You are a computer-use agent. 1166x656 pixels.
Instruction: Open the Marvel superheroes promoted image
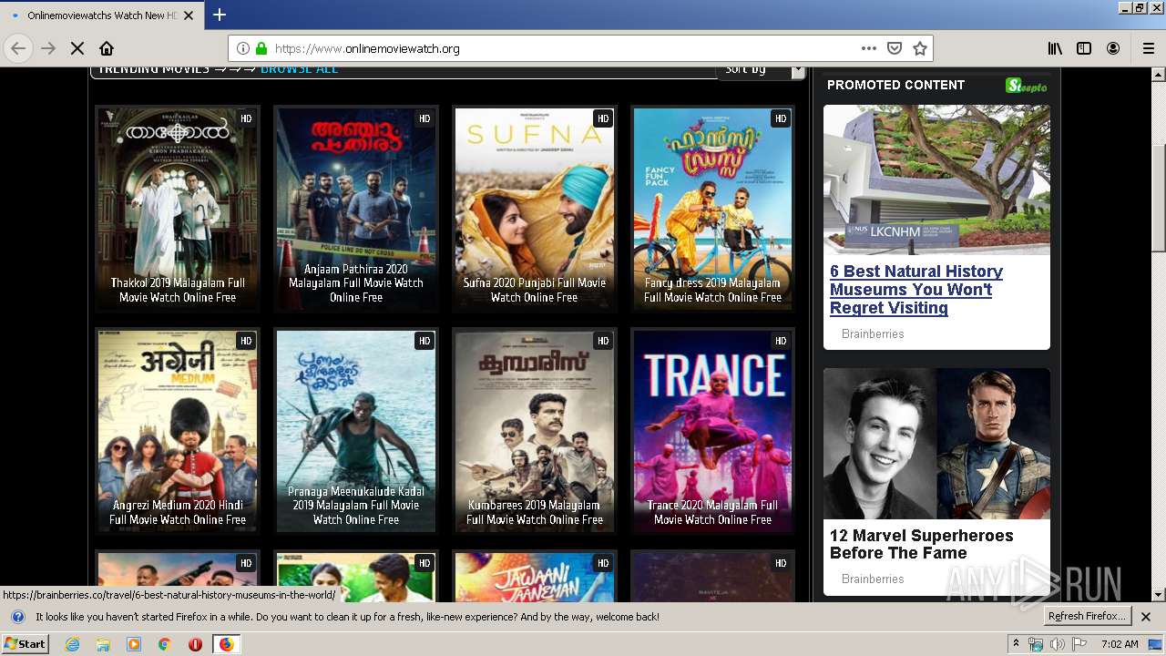point(936,444)
